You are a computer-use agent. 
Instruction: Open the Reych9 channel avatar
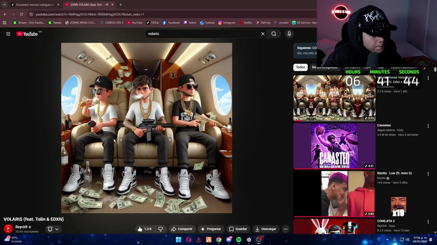click(8, 229)
